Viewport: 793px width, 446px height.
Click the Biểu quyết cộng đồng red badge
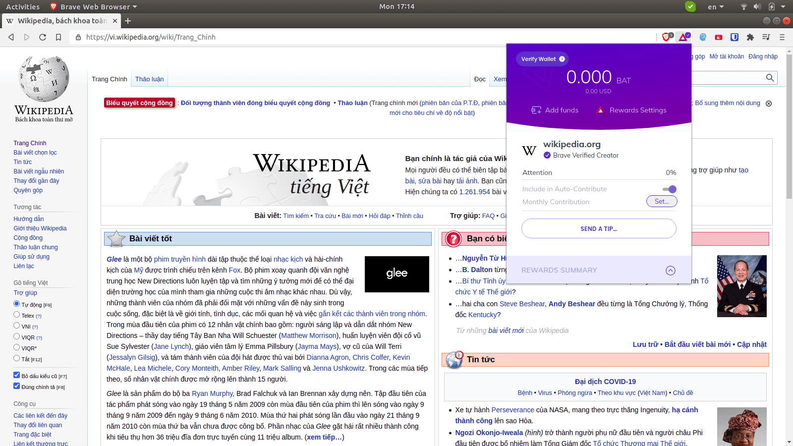139,103
